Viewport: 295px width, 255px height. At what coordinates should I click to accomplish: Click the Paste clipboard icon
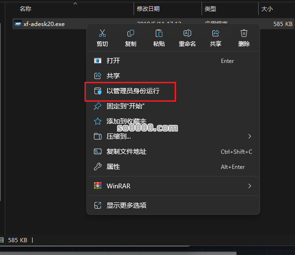click(159, 34)
